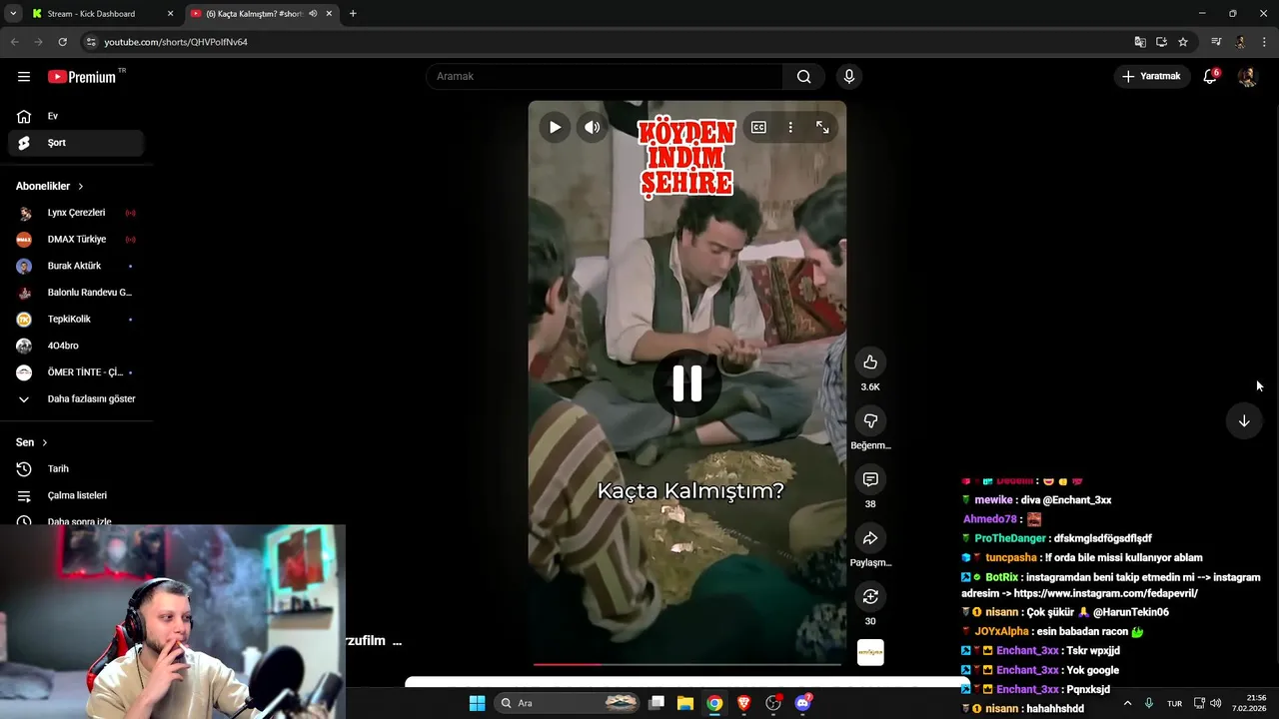Expand the Abonelikler section
The image size is (1279, 719).
(x=50, y=186)
